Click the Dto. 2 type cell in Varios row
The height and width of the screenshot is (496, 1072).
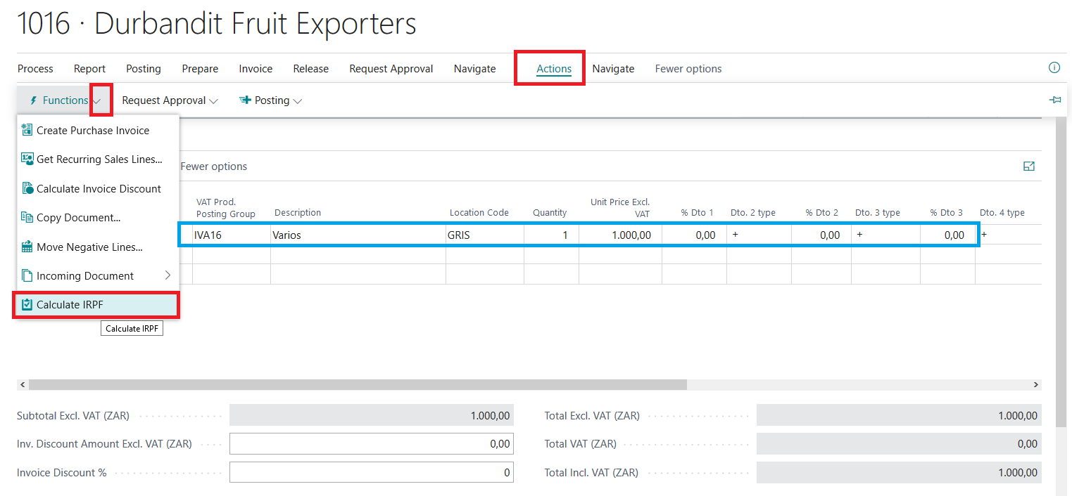759,235
